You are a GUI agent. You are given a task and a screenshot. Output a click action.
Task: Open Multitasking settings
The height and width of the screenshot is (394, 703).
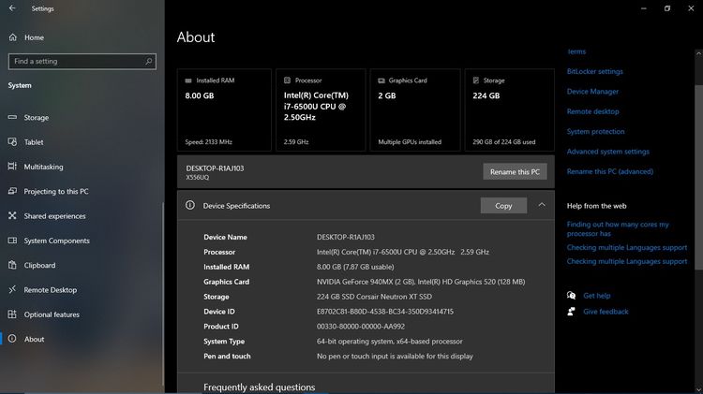pyautogui.click(x=43, y=167)
